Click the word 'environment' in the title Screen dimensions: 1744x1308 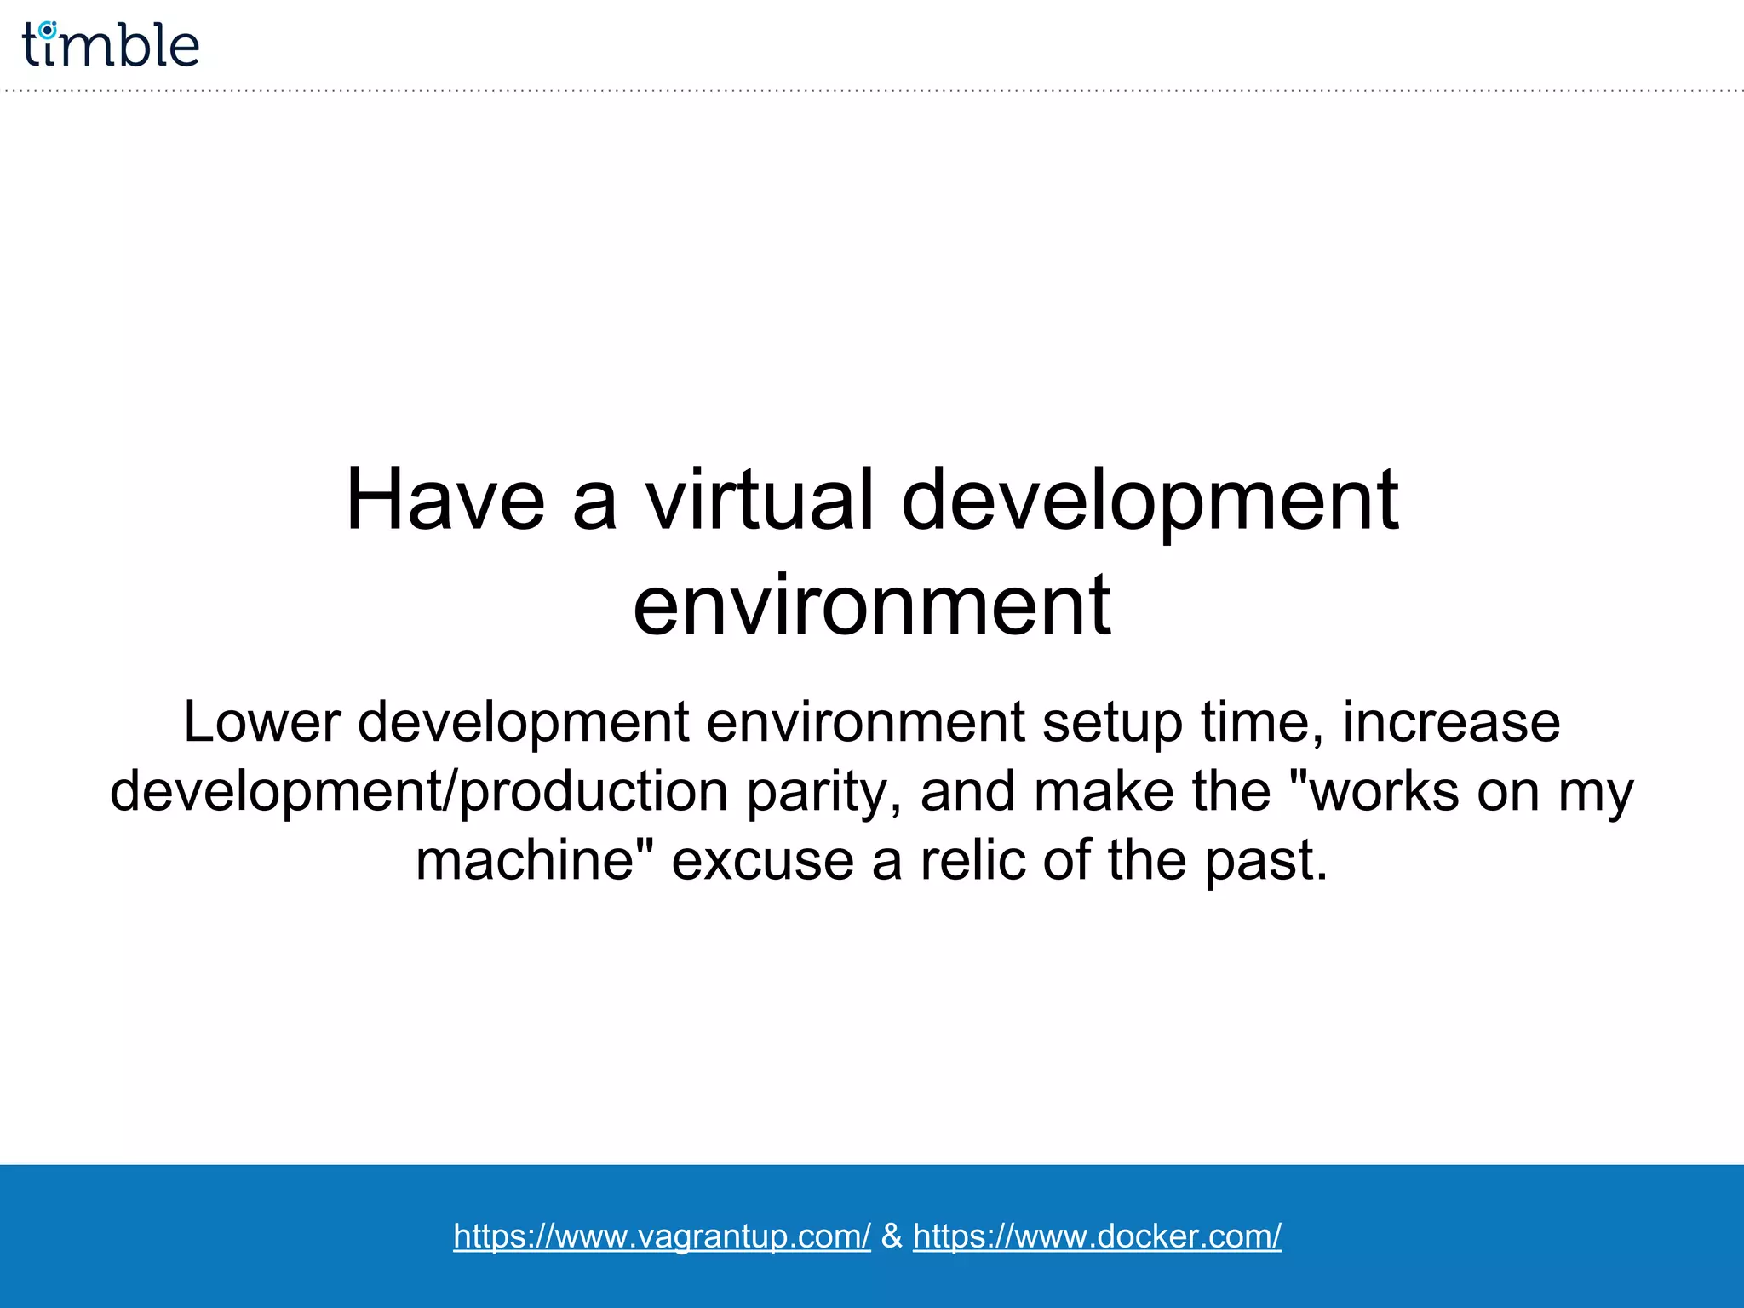871,605
